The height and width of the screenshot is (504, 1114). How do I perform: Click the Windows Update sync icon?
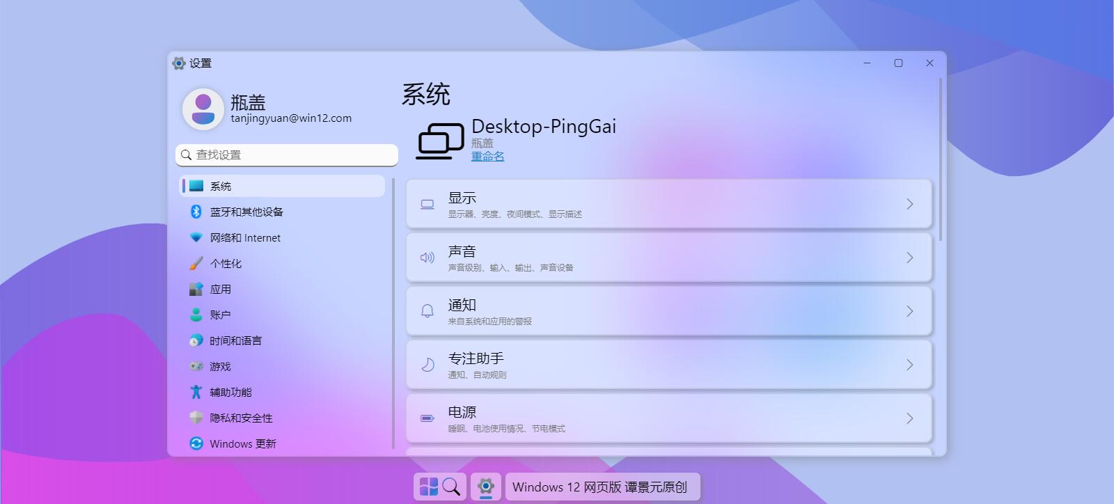tap(196, 443)
